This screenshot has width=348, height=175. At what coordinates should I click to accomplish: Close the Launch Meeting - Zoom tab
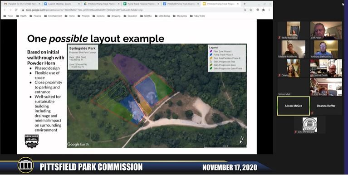point(79,4)
